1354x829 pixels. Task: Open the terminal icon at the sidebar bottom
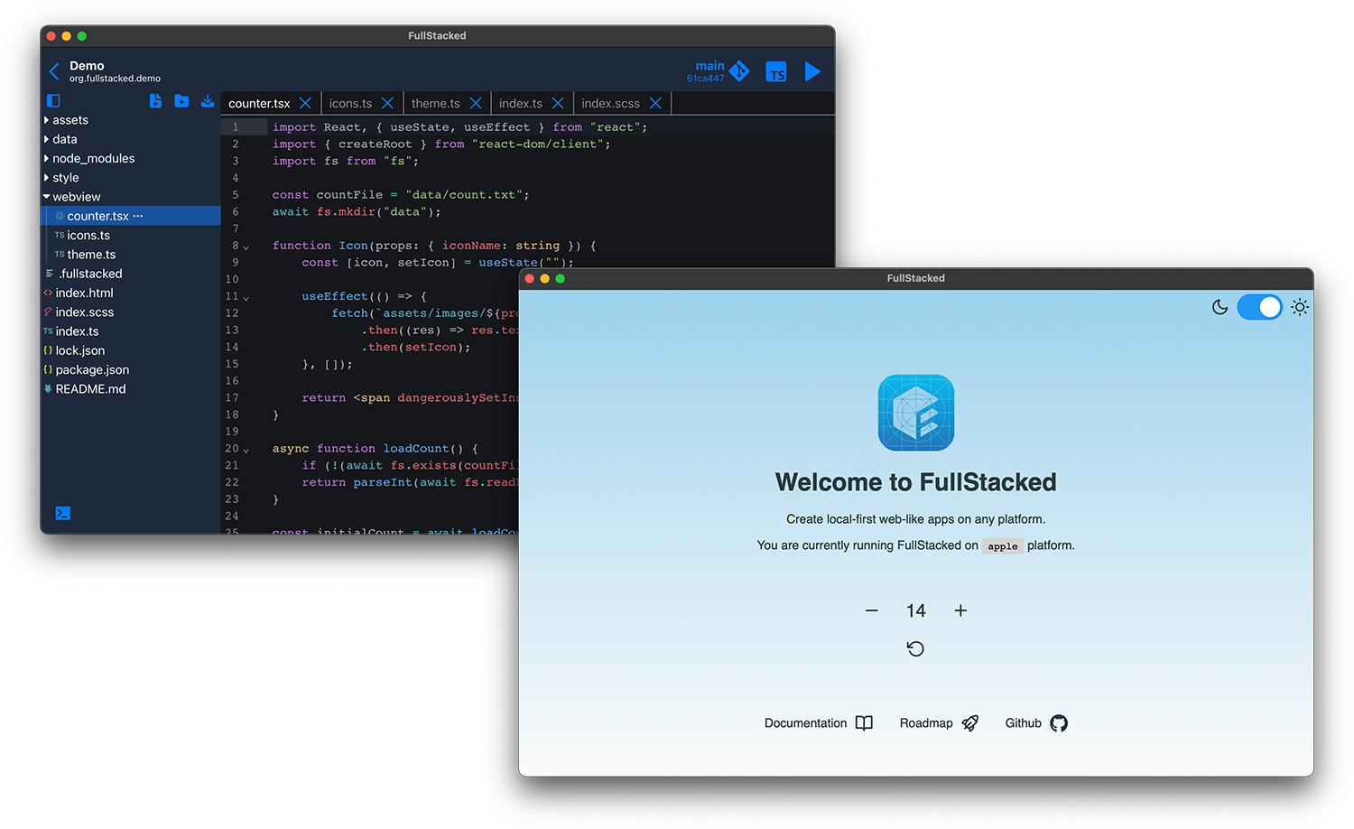[x=63, y=513]
